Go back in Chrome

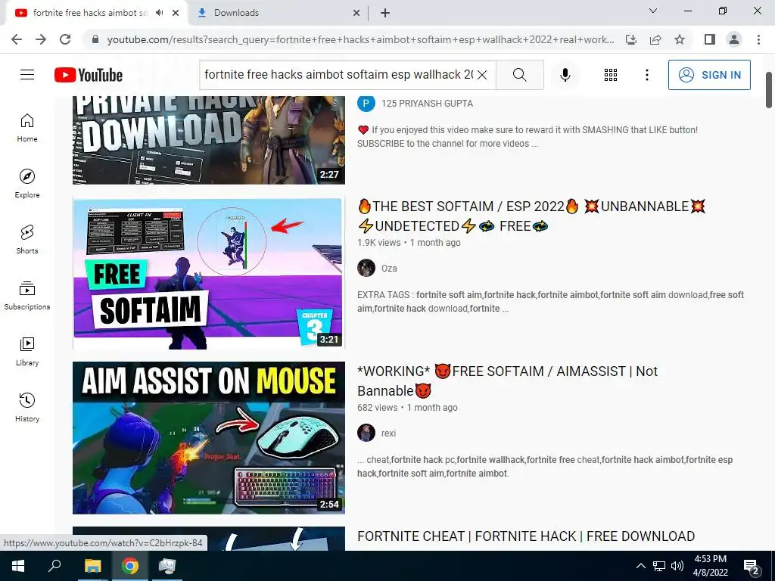17,39
